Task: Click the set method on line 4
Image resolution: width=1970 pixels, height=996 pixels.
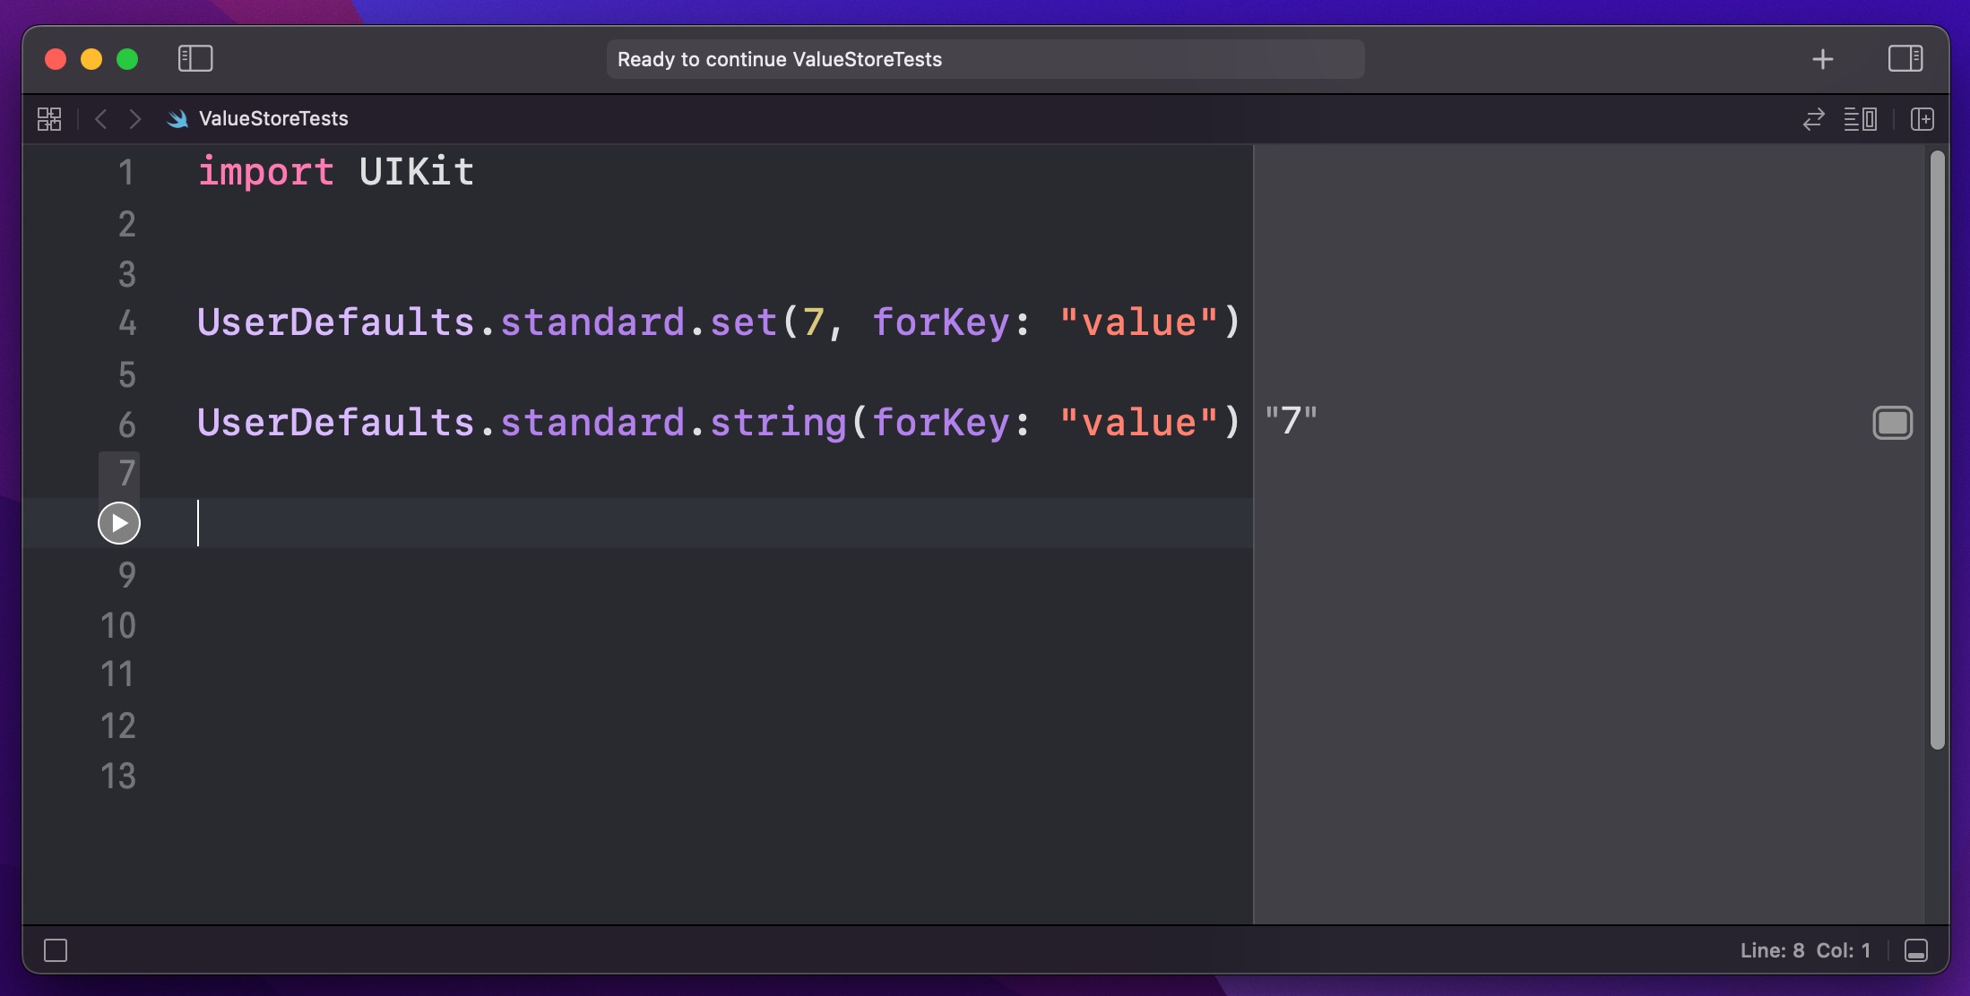Action: coord(743,322)
